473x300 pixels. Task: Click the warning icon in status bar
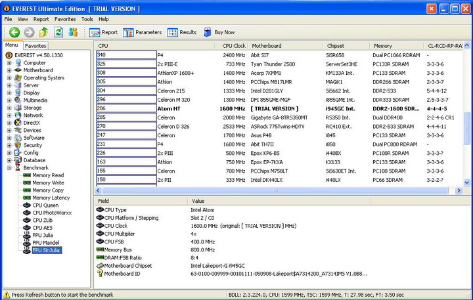[7, 295]
